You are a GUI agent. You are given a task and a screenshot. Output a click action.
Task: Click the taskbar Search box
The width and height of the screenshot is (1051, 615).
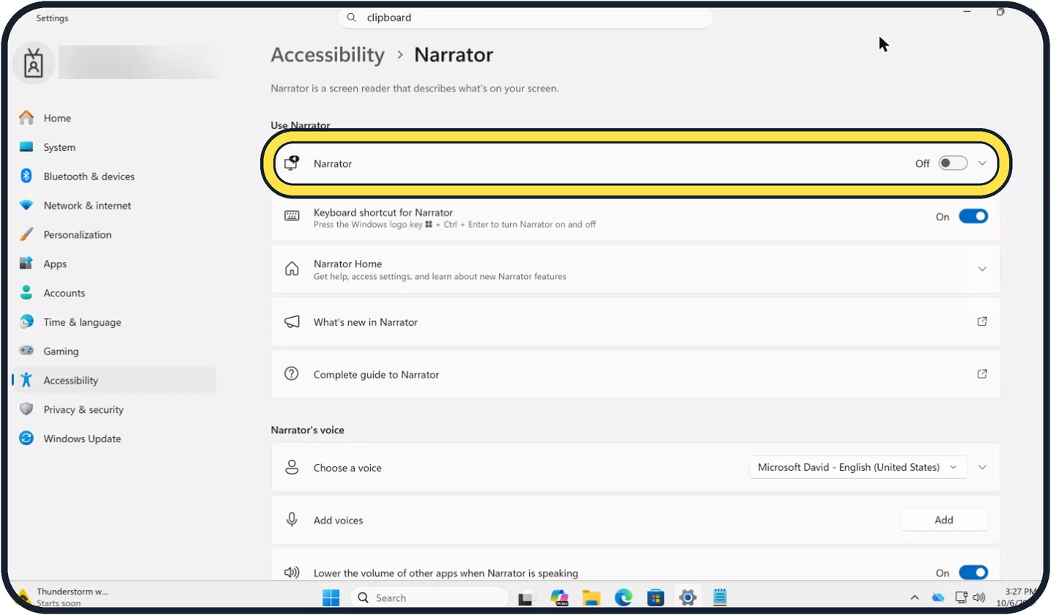click(430, 597)
